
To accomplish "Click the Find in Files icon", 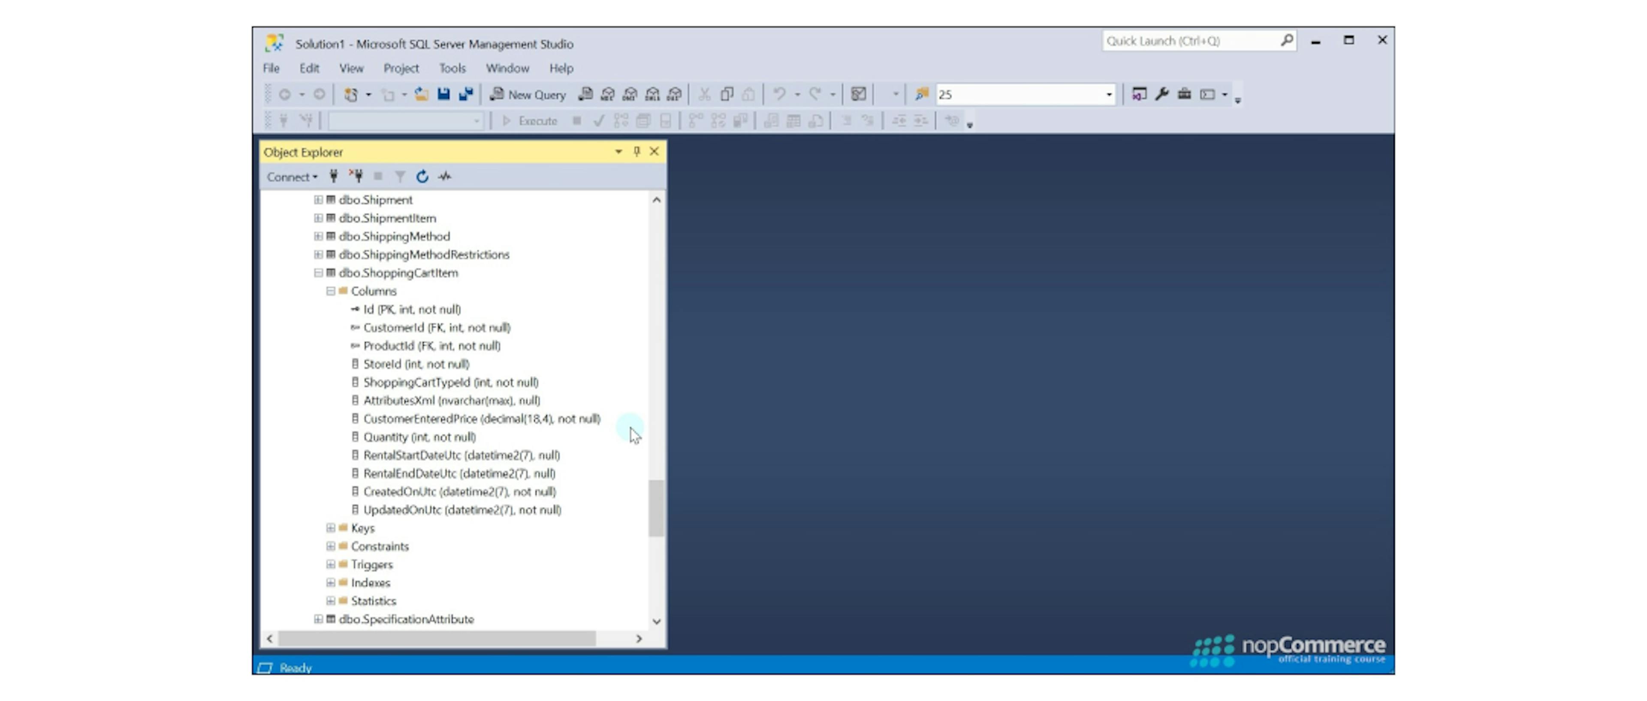I will (921, 95).
